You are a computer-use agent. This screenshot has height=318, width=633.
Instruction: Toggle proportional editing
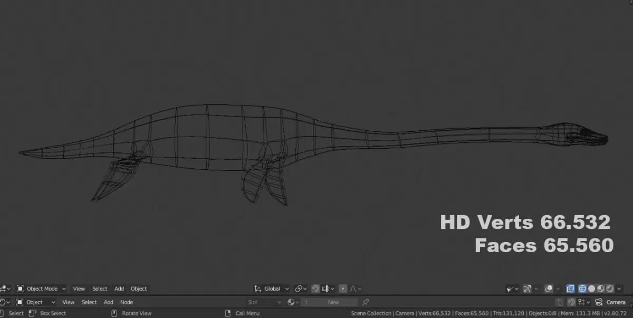pyautogui.click(x=343, y=288)
